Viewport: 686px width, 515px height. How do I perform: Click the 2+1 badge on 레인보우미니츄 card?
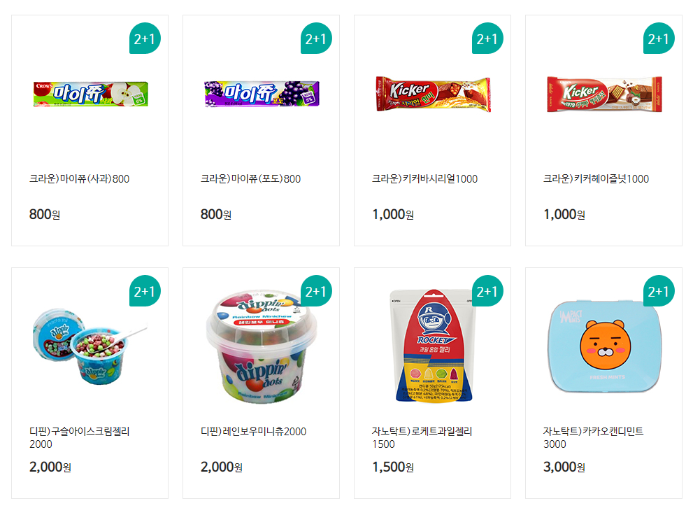coord(316,291)
